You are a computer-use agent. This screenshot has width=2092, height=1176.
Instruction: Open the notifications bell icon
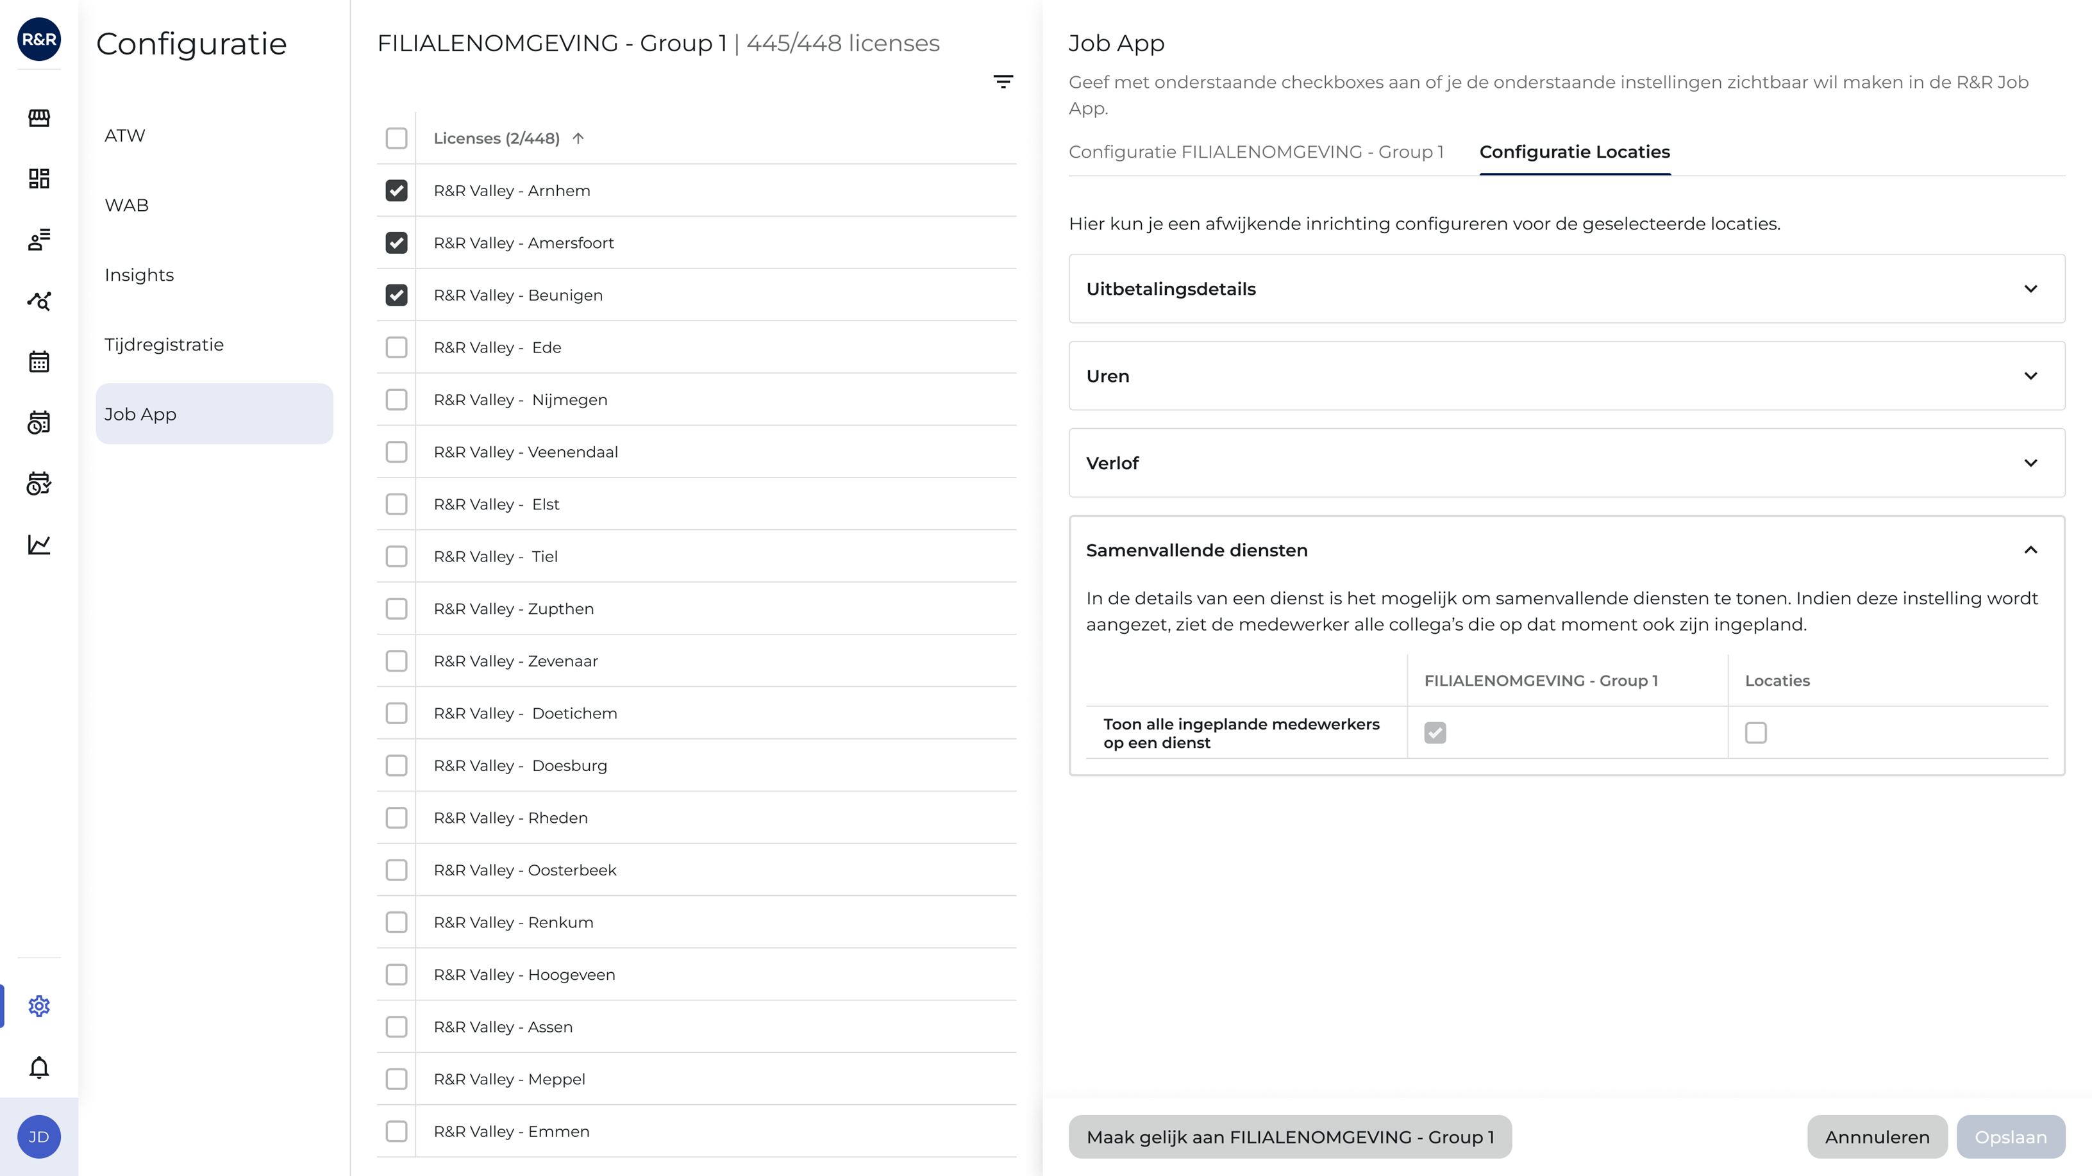38,1067
